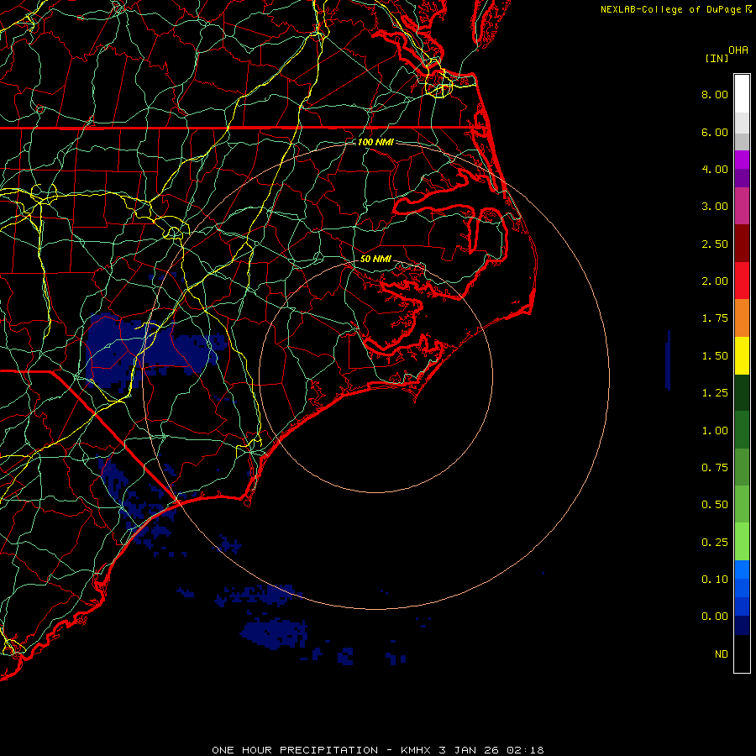Click the 1.25 legend value
The width and height of the screenshot is (756, 756).
click(715, 393)
